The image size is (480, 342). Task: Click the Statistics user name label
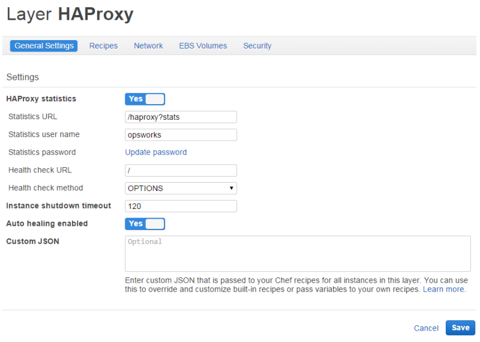(x=44, y=135)
